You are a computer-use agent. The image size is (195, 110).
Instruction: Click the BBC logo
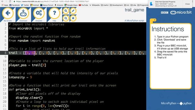(165, 13)
